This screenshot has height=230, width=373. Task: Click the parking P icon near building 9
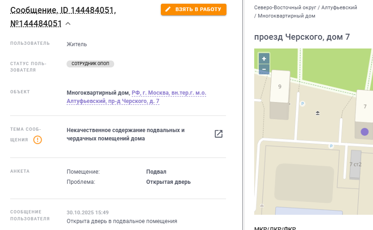302,103
